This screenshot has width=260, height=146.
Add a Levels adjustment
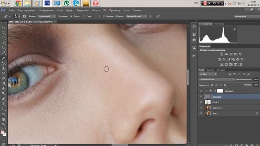coord(226,54)
